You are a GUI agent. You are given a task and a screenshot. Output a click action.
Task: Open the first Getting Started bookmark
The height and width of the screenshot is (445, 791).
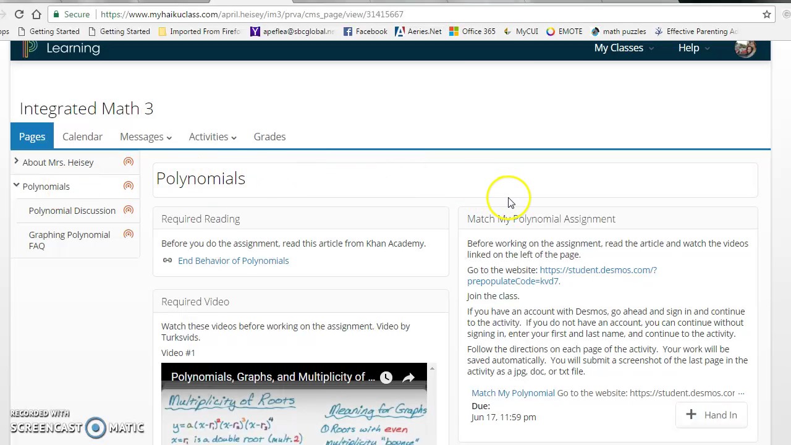pos(49,32)
